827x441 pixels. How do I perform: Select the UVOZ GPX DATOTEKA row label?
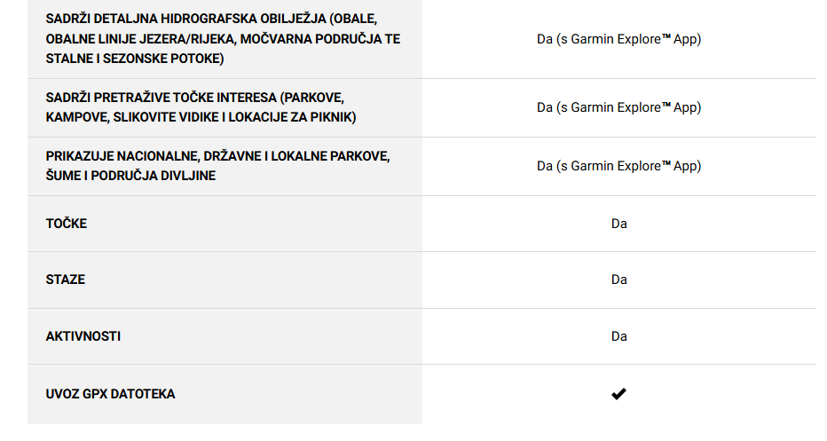[x=110, y=394]
